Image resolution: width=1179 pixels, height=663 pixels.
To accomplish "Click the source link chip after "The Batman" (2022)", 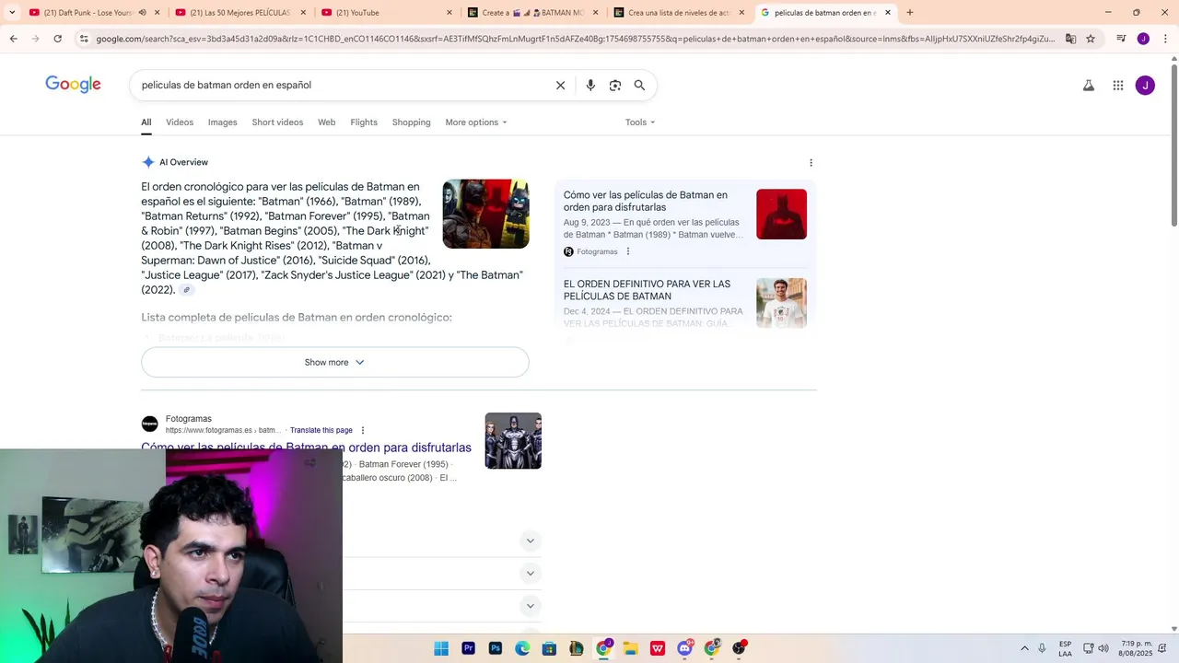I will tap(186, 290).
